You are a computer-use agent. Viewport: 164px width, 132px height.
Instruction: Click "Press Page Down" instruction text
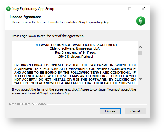click(x=48, y=36)
